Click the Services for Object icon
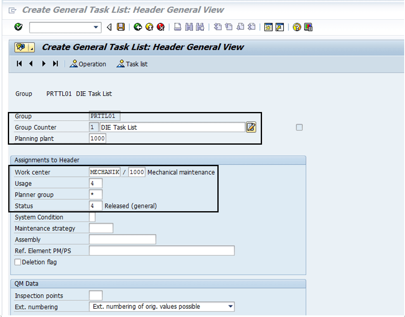 21,47
